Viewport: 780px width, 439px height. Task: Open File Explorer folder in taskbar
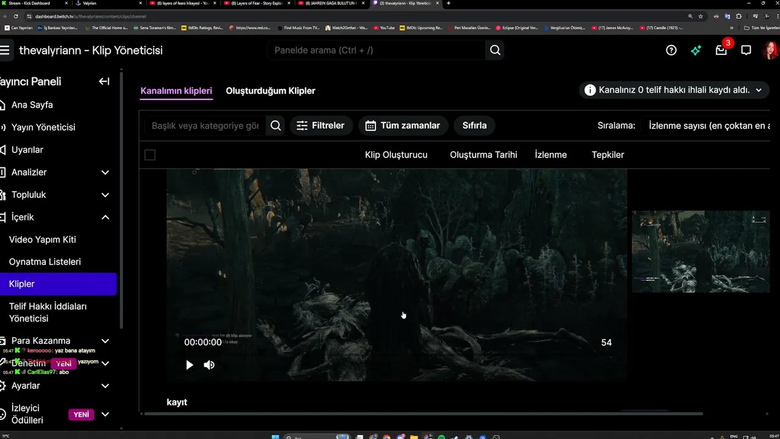(414, 437)
